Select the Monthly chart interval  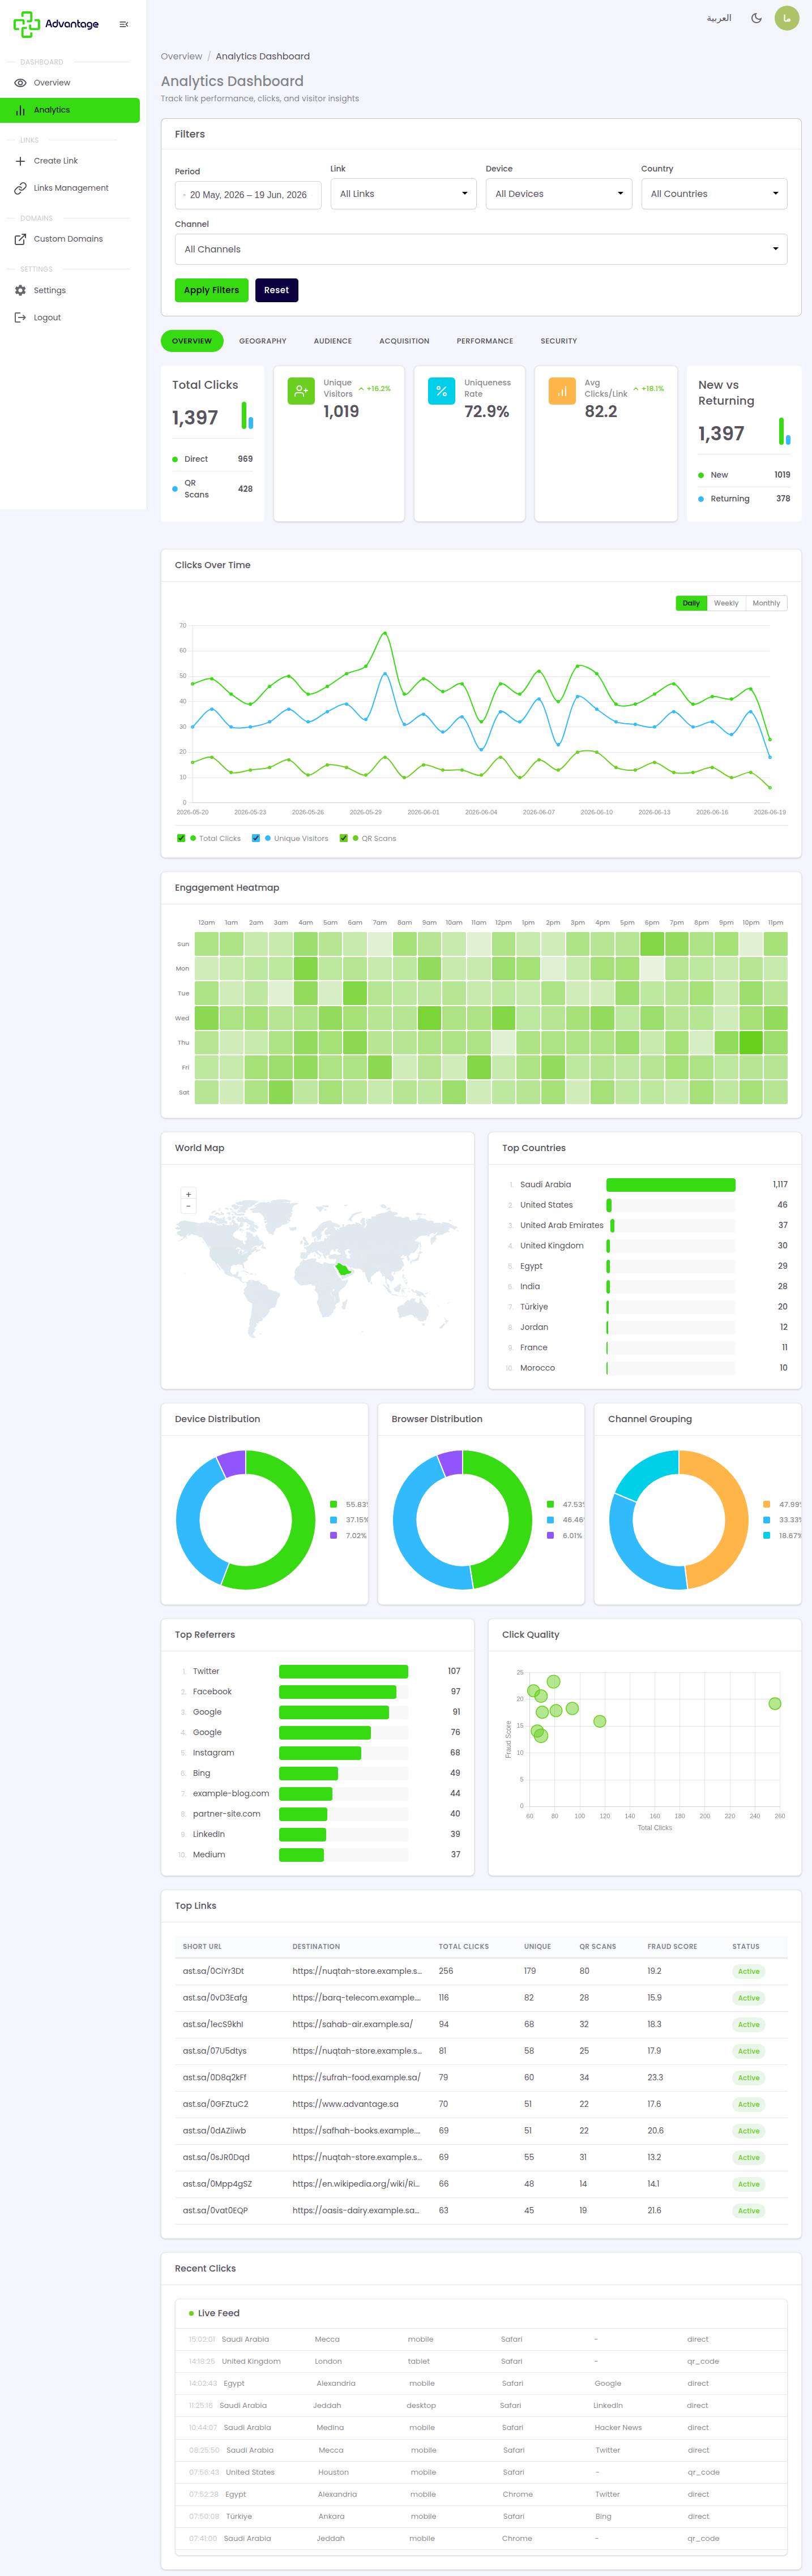coord(766,603)
